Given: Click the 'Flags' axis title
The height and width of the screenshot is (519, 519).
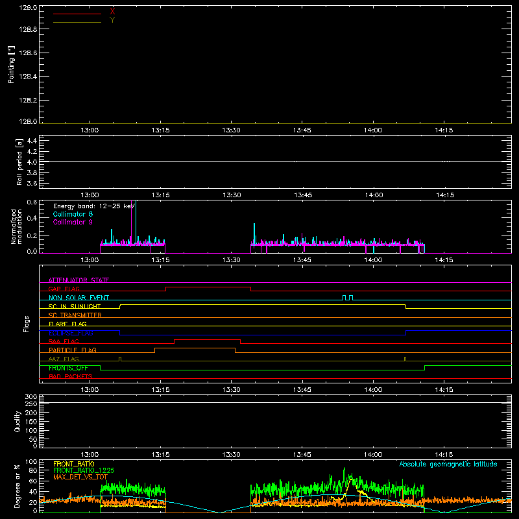Looking at the screenshot, I should 26,324.
